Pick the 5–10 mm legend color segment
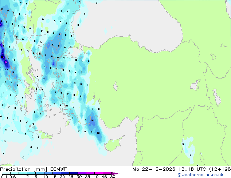This screenshot has height=178, width=231. click(x=40, y=173)
